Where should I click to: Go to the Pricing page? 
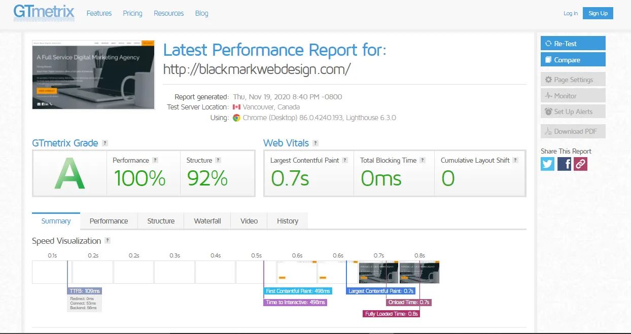click(132, 13)
